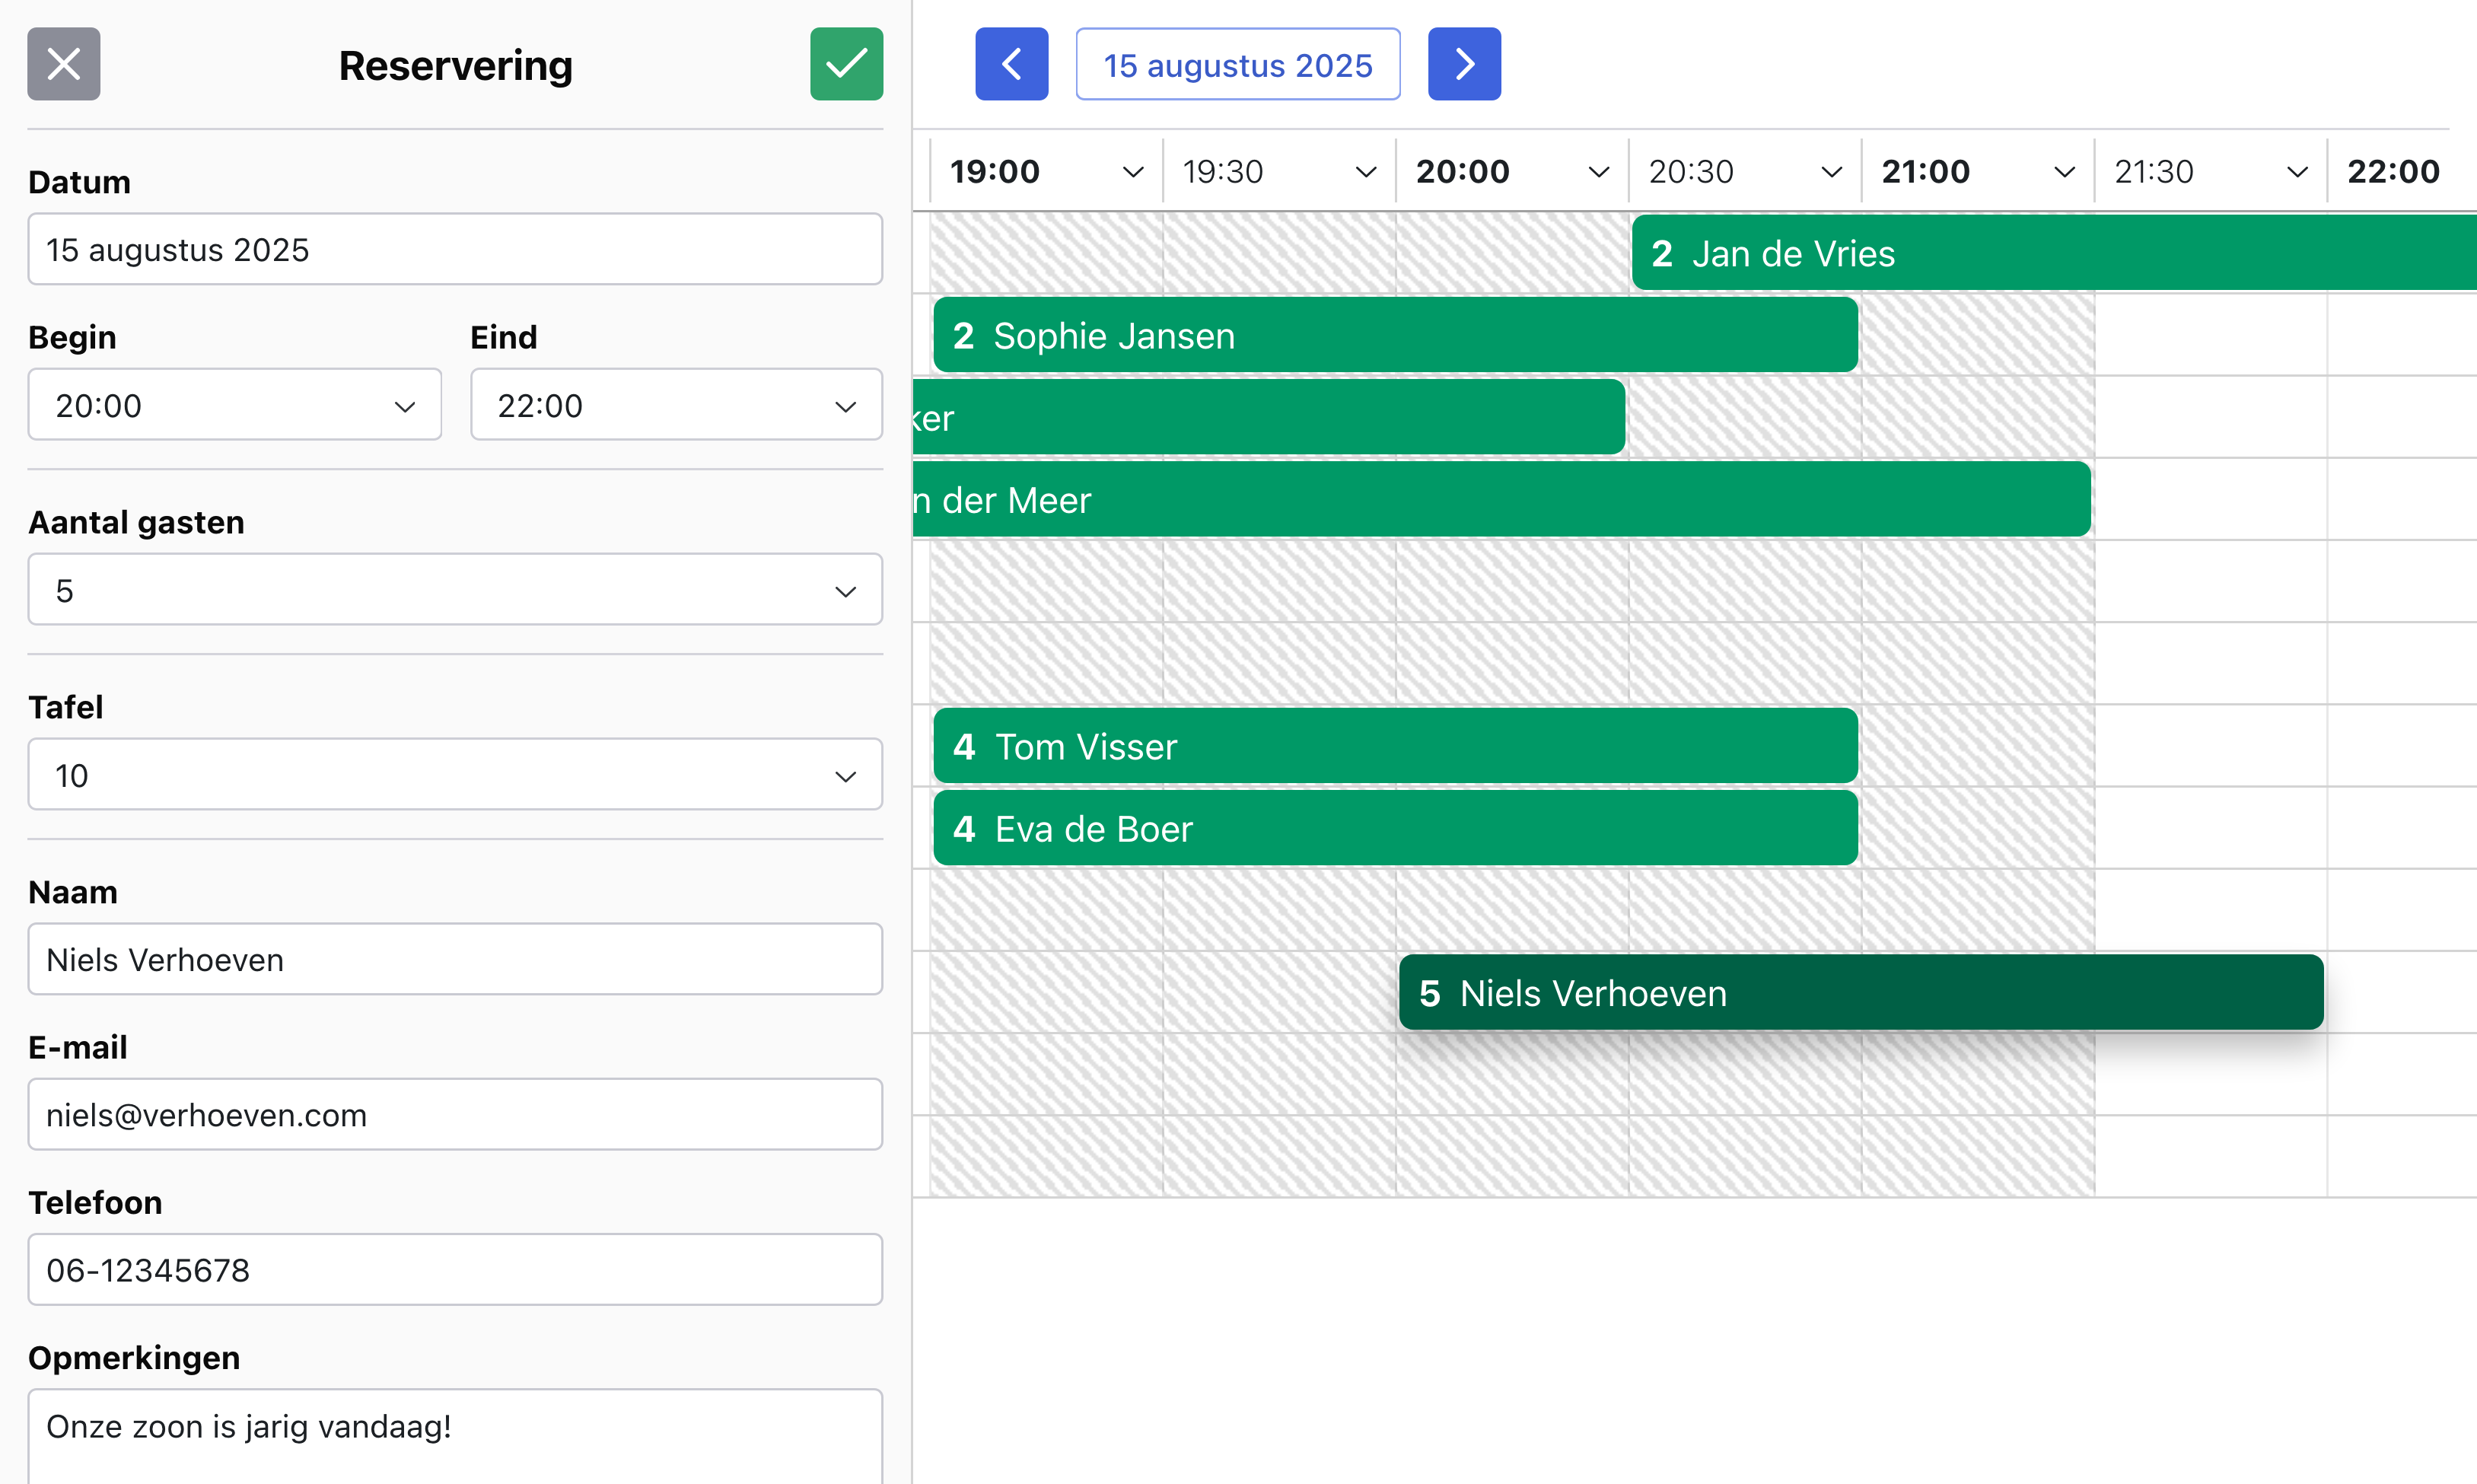Click the E-mail input field
Image resolution: width=2477 pixels, height=1484 pixels.
coord(454,1114)
